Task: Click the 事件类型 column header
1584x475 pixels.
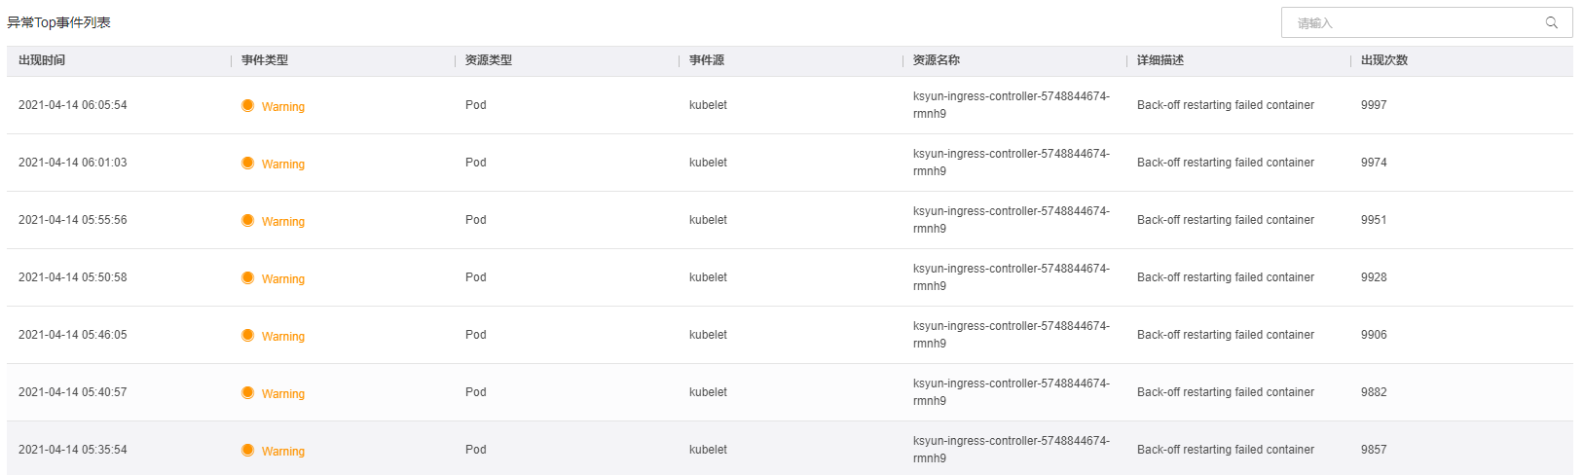Action: tap(265, 60)
